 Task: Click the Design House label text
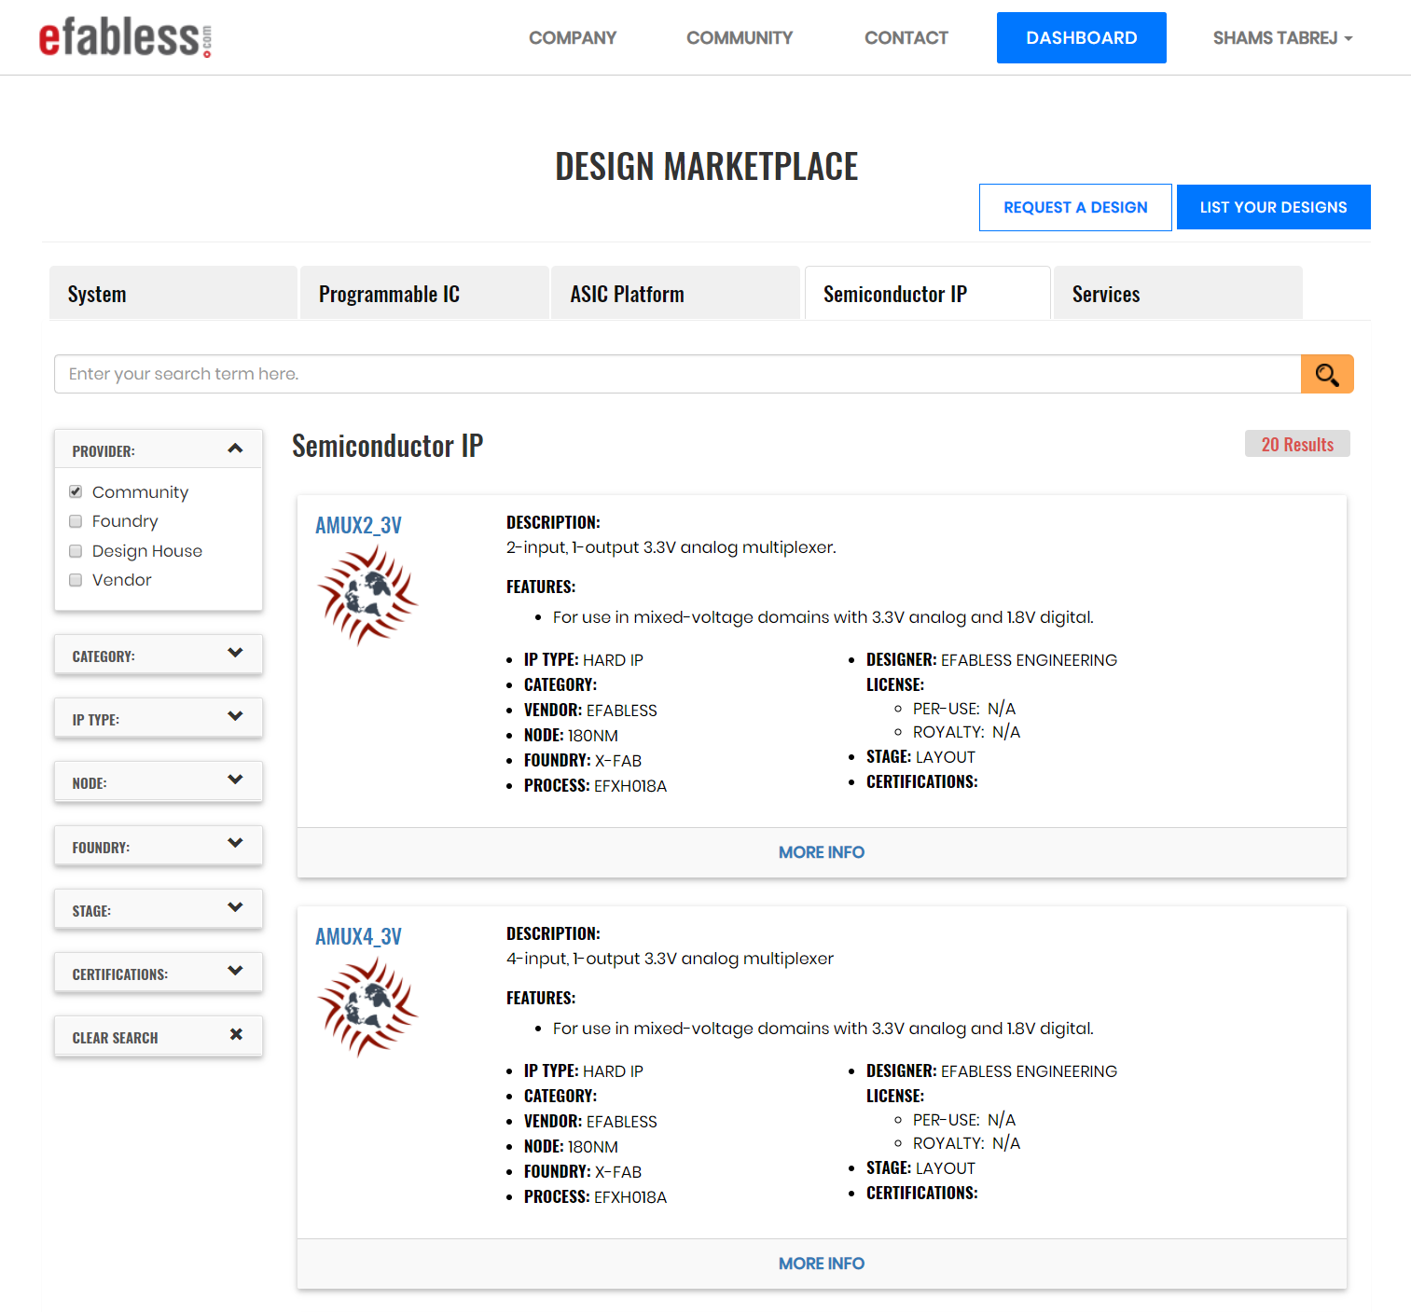(147, 551)
